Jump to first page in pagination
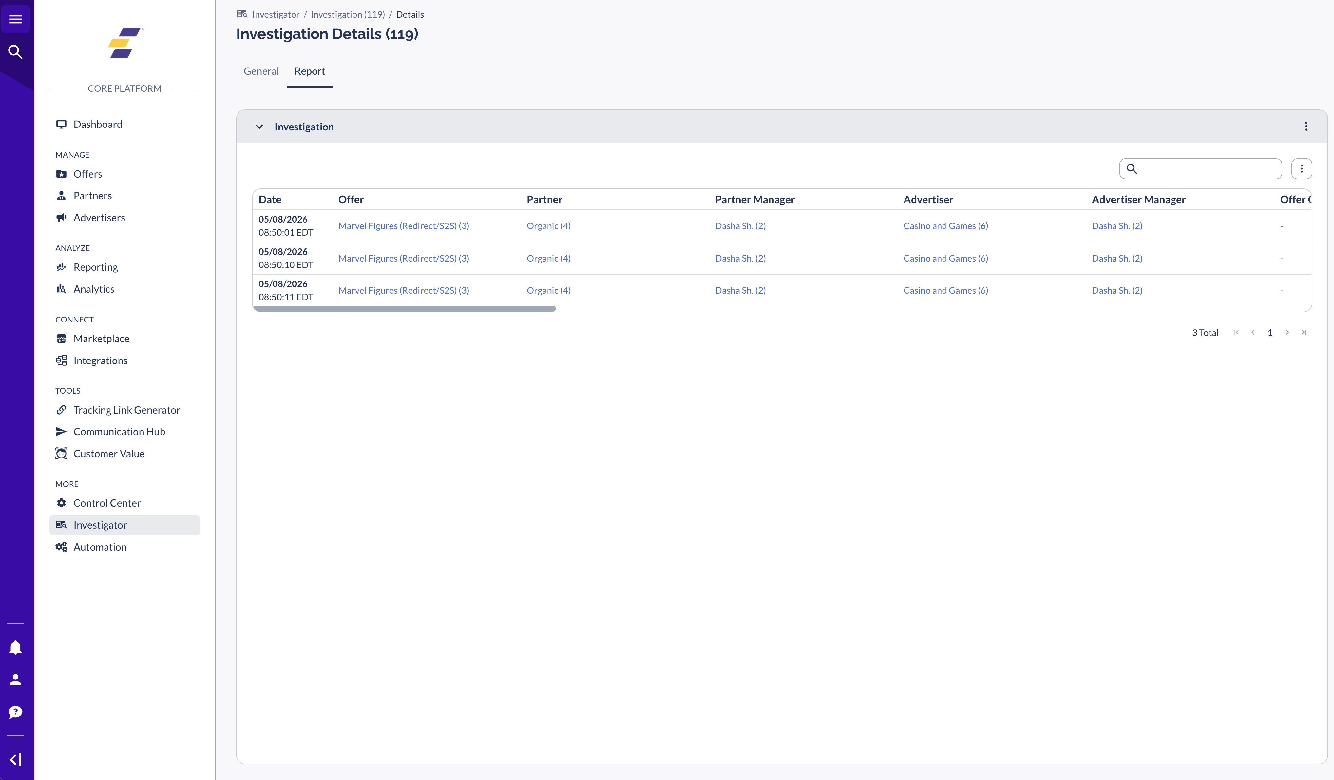The height and width of the screenshot is (780, 1334). [1236, 333]
